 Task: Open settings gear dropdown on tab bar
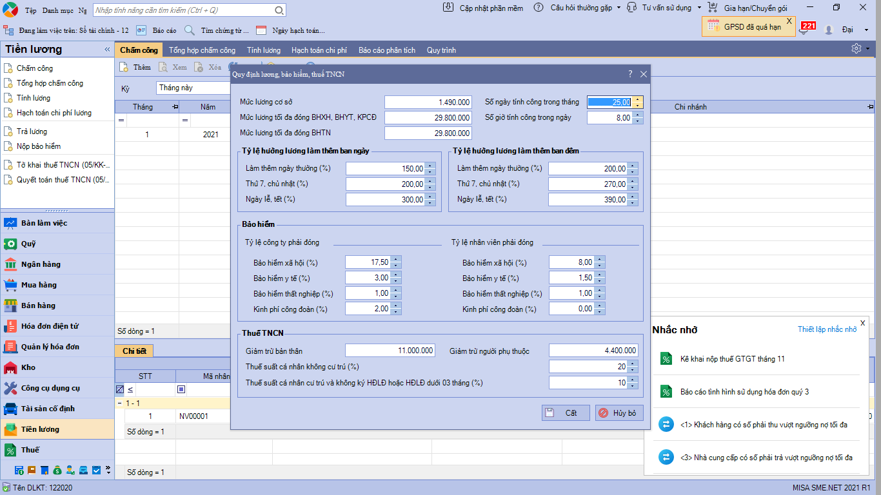(860, 48)
